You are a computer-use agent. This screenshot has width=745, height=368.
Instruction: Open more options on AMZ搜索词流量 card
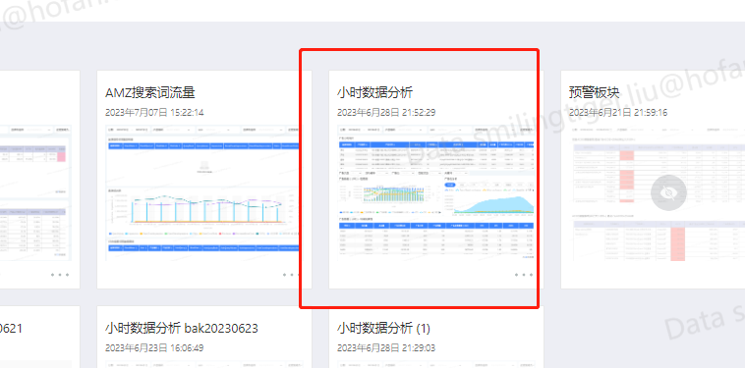click(292, 275)
